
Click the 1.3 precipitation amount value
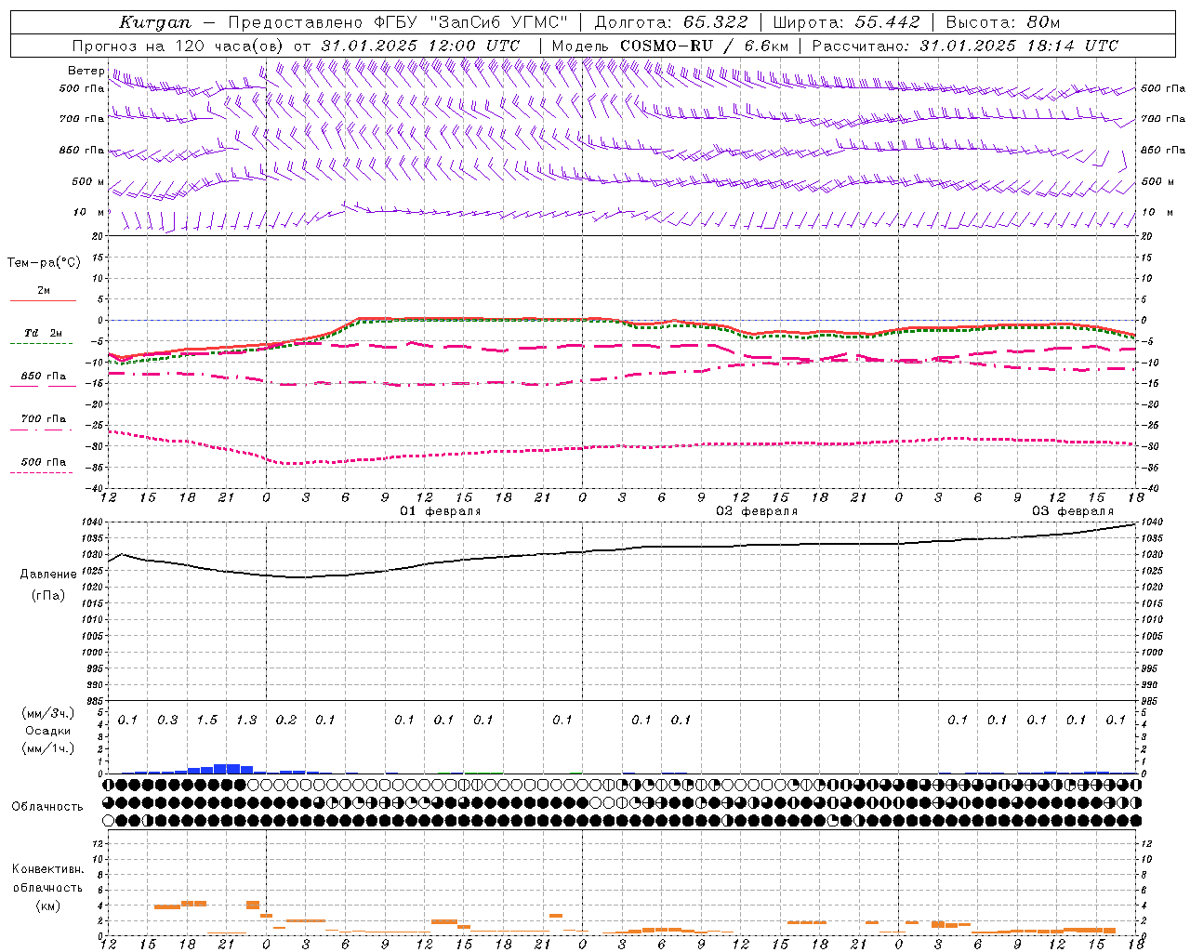click(x=246, y=721)
